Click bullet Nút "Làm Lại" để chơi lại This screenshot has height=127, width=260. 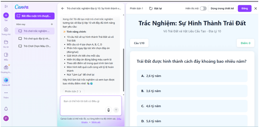point(81,75)
